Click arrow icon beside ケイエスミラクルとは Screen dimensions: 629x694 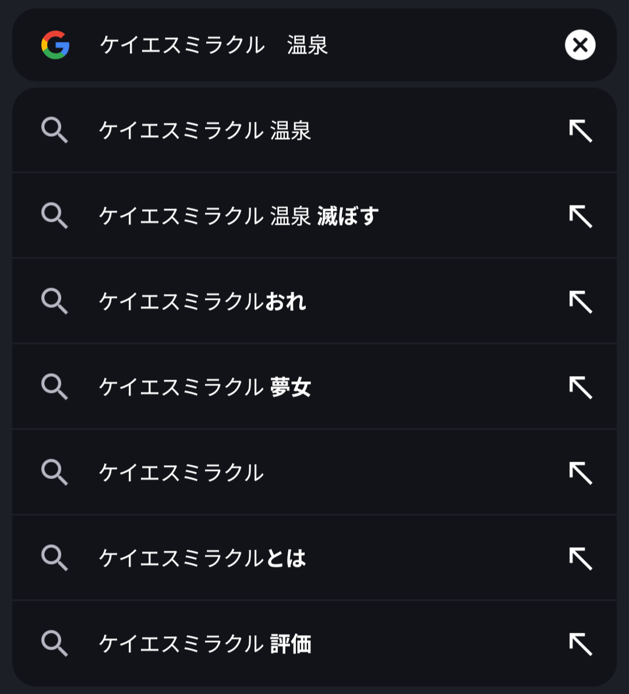pyautogui.click(x=581, y=558)
